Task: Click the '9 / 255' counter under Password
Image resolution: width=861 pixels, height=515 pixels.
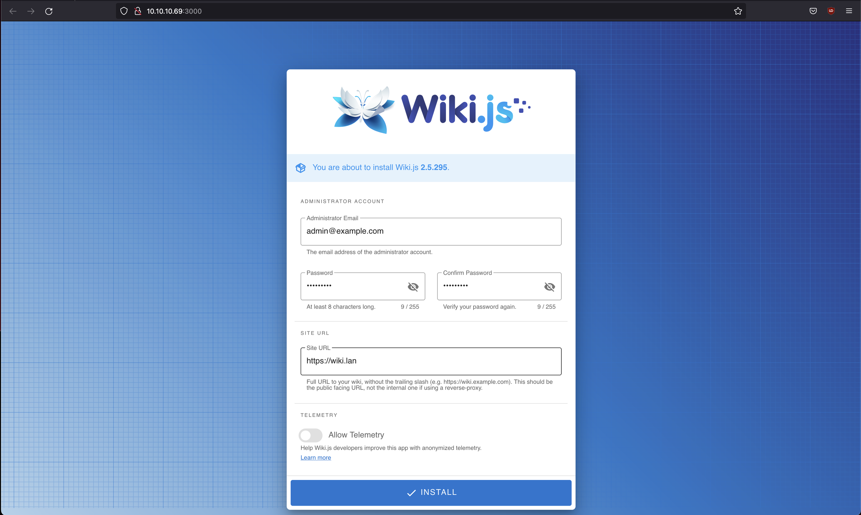Action: [410, 307]
